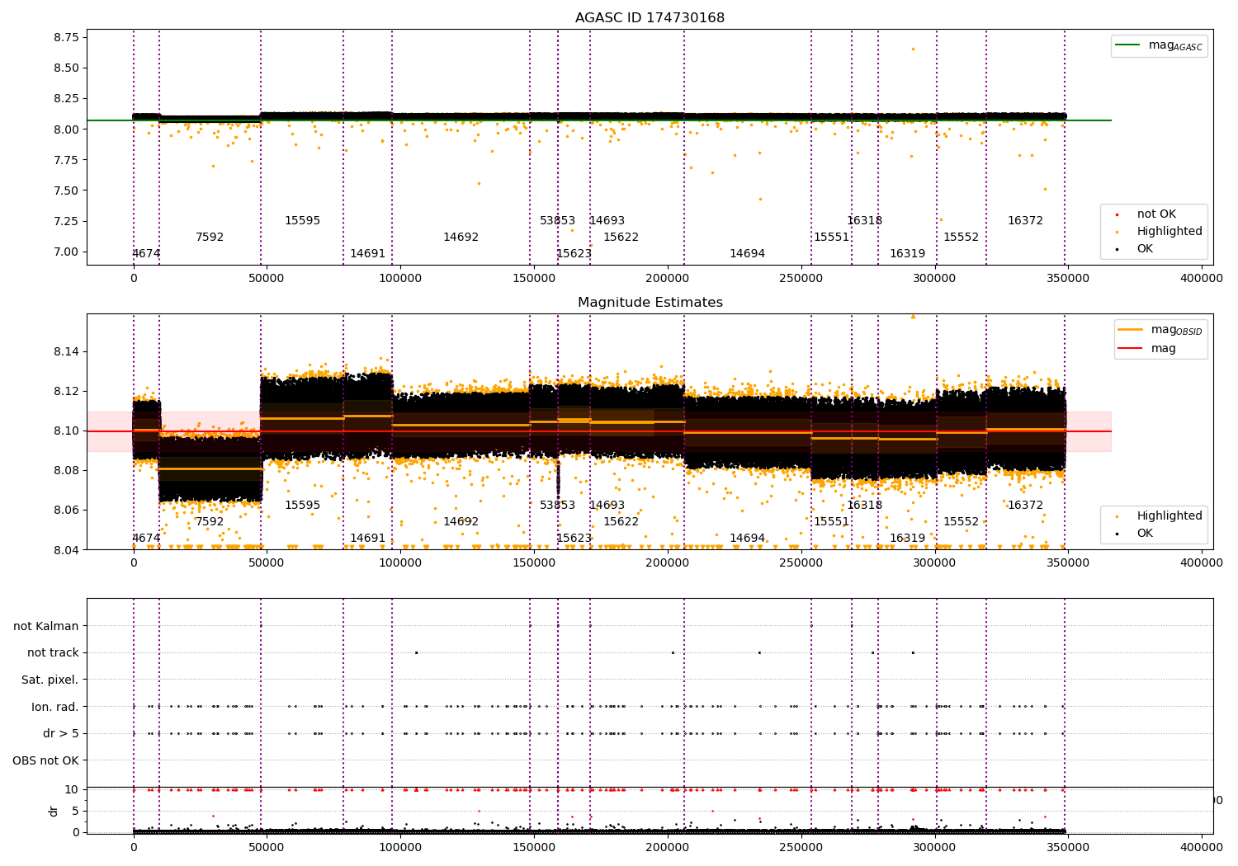Select obsid label 14692 in top plot
The height and width of the screenshot is (866, 1238).
click(461, 238)
